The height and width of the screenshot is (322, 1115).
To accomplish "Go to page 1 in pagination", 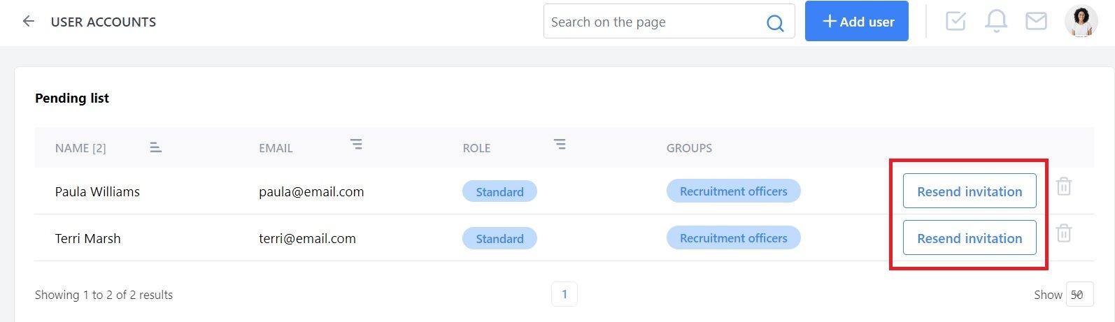I will pos(564,294).
